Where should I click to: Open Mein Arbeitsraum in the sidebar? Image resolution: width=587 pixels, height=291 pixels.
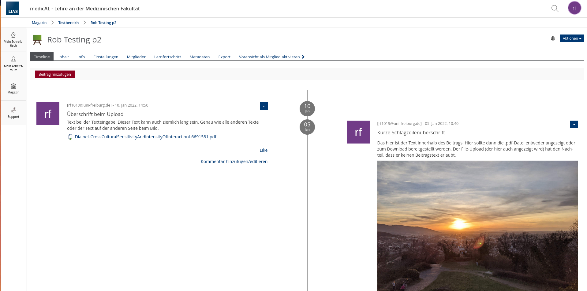click(x=13, y=64)
